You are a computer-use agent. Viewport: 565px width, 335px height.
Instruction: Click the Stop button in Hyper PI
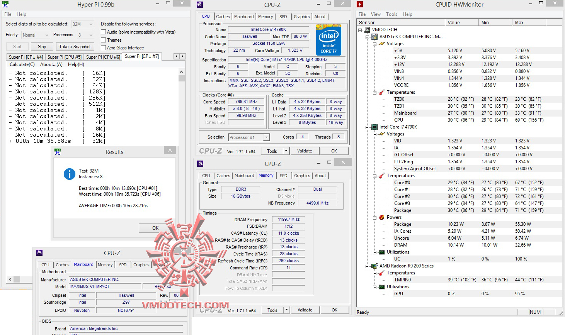click(x=42, y=47)
